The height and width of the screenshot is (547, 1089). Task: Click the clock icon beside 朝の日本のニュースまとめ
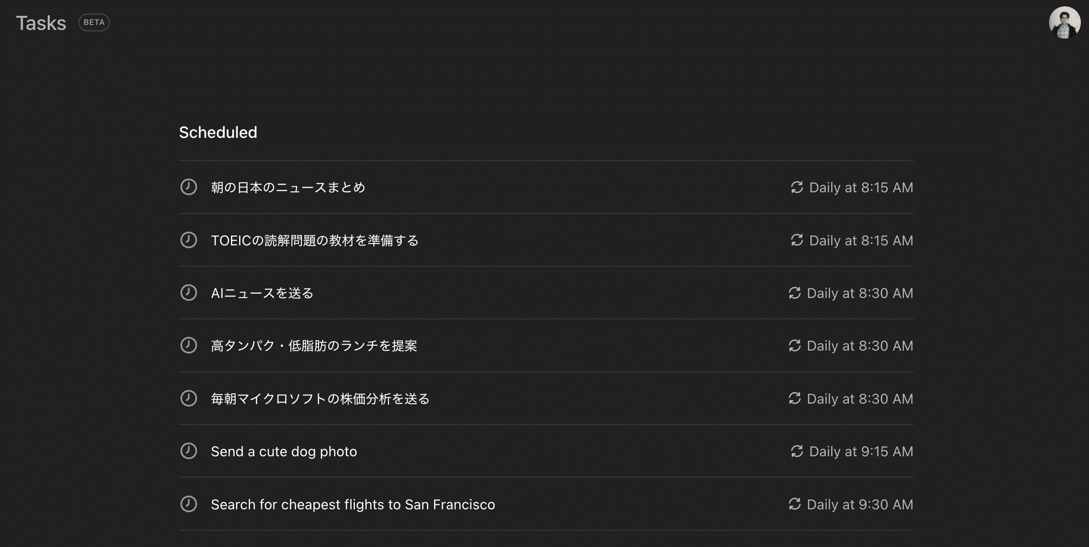pos(189,187)
